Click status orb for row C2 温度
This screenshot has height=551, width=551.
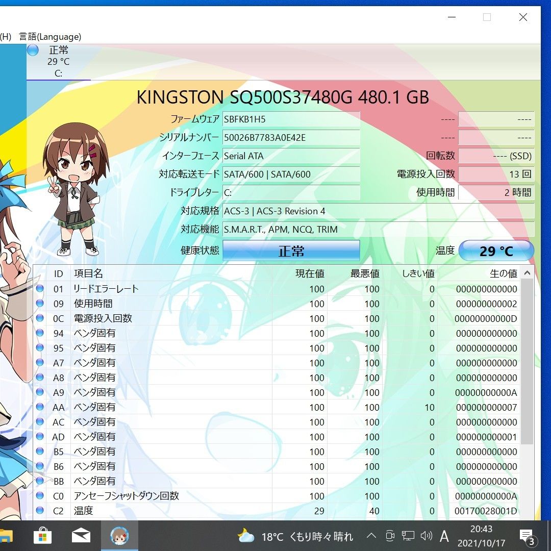40,510
